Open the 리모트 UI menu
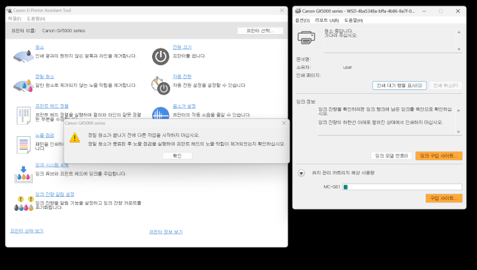The height and width of the screenshot is (270, 477). pos(327,21)
